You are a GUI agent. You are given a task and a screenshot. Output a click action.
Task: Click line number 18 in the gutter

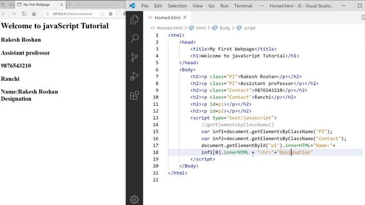pos(156,152)
